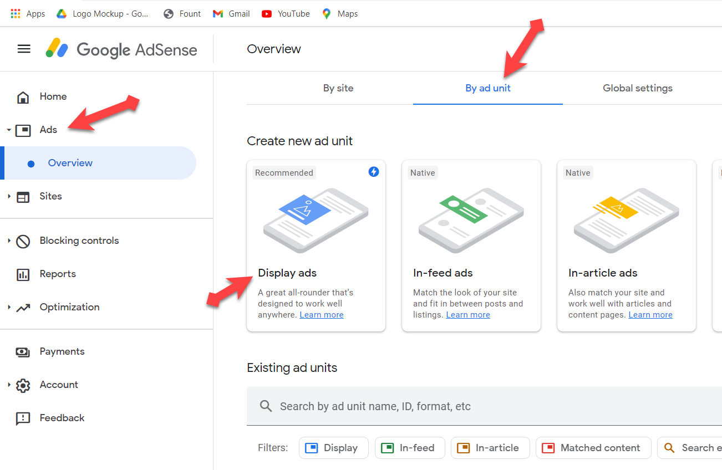Image resolution: width=722 pixels, height=470 pixels.
Task: Click Learn more under In-feed ads
Action: (468, 315)
